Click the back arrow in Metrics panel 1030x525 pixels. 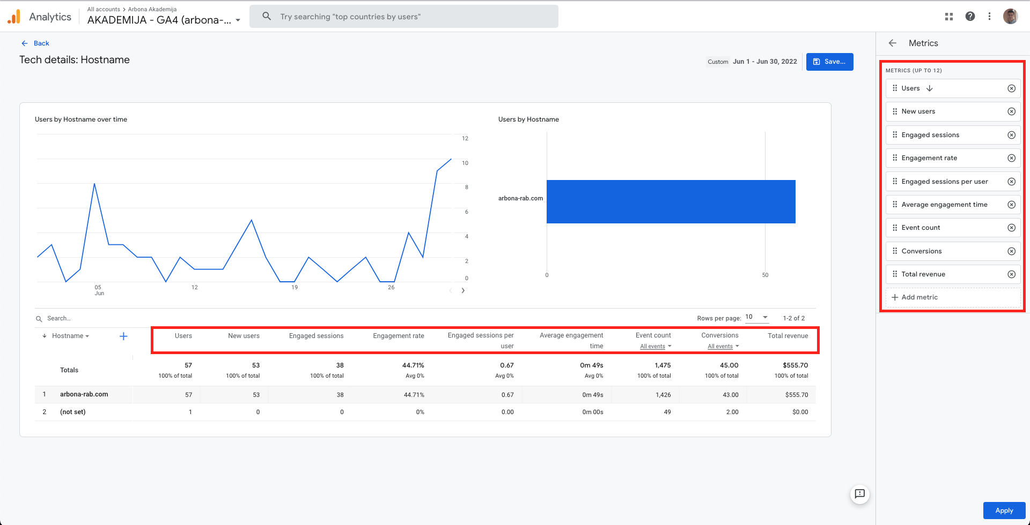click(x=893, y=43)
